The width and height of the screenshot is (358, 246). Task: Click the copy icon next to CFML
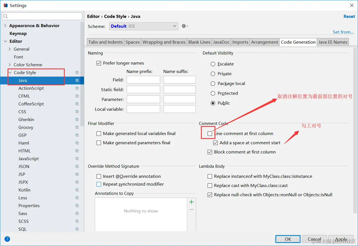point(77,96)
